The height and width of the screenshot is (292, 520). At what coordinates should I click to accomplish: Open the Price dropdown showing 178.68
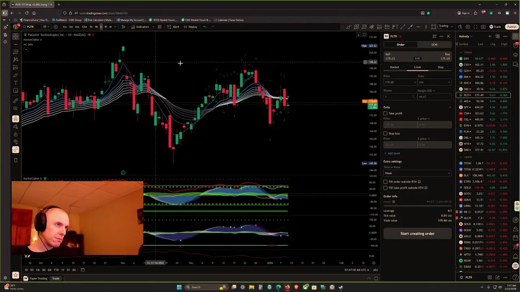click(400, 82)
